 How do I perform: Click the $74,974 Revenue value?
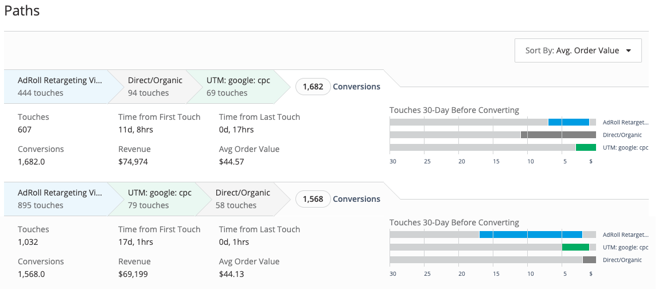pyautogui.click(x=133, y=162)
